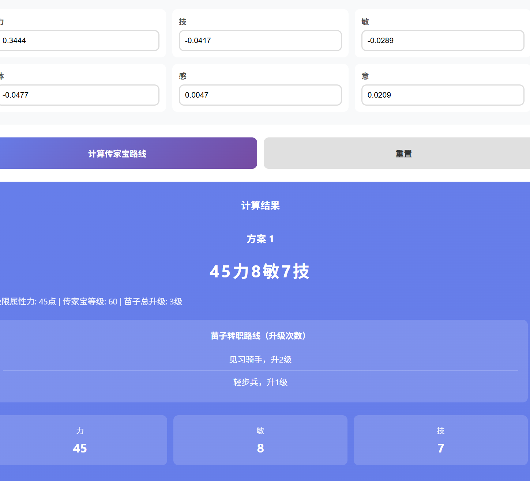Image resolution: width=530 pixels, height=481 pixels.
Task: Click the 45力8敏7技 result headline
Action: pos(260,272)
